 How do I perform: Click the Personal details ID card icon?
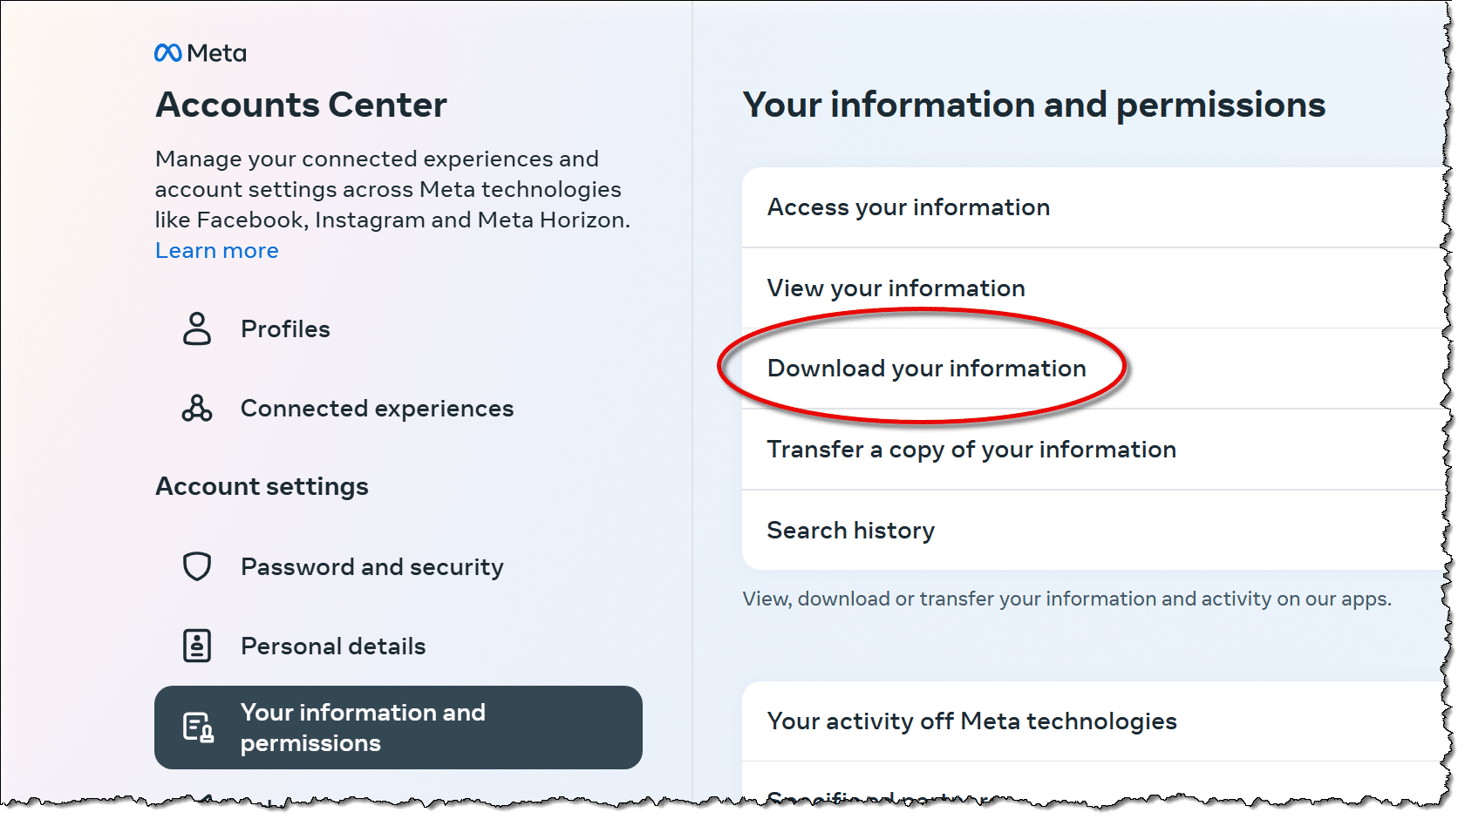tap(197, 646)
